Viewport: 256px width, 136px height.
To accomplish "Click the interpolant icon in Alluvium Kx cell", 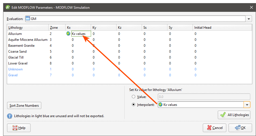I will click(x=68, y=34).
